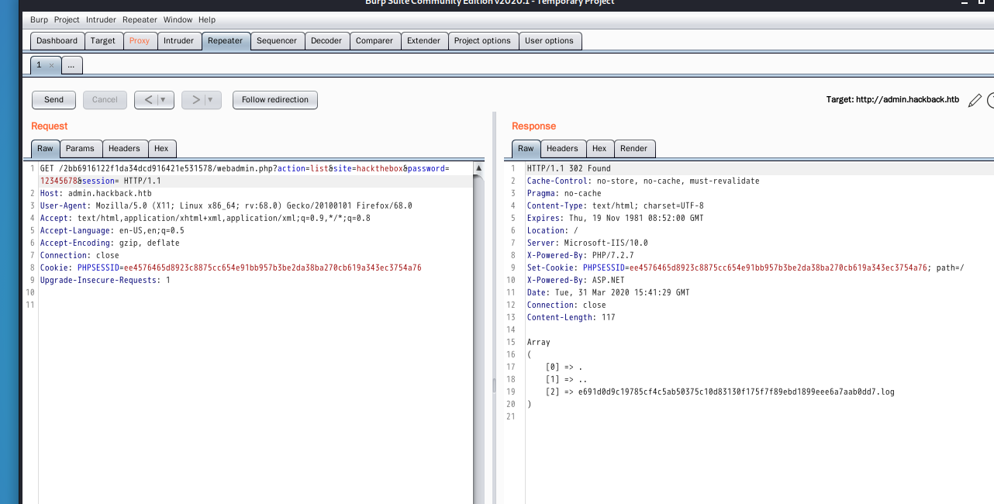The width and height of the screenshot is (994, 504).
Task: Open the Repeater menu
Action: (x=140, y=19)
